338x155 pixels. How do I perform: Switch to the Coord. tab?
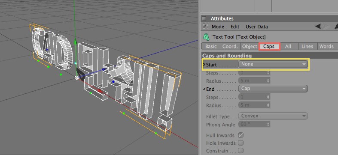coord(230,46)
